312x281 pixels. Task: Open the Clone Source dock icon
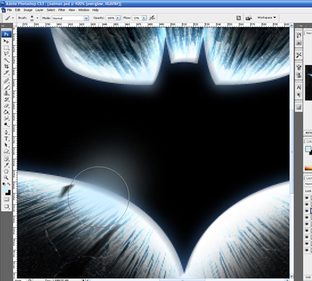[299, 75]
